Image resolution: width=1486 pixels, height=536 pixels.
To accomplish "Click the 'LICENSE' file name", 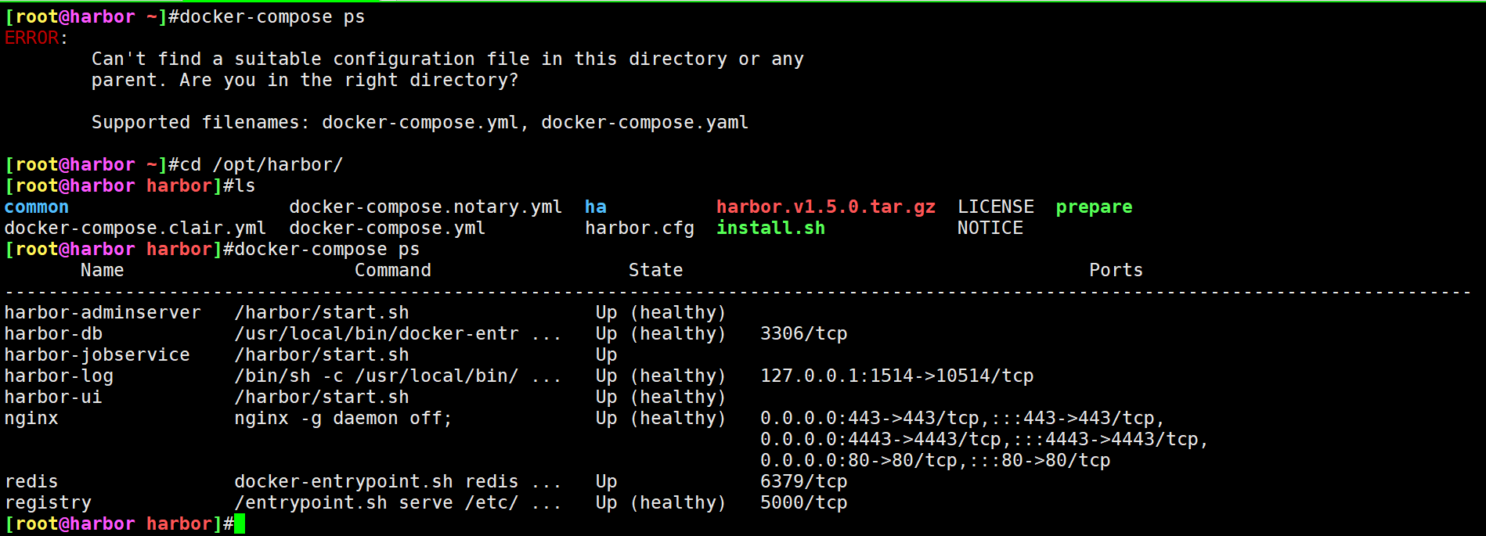I will tap(996, 207).
